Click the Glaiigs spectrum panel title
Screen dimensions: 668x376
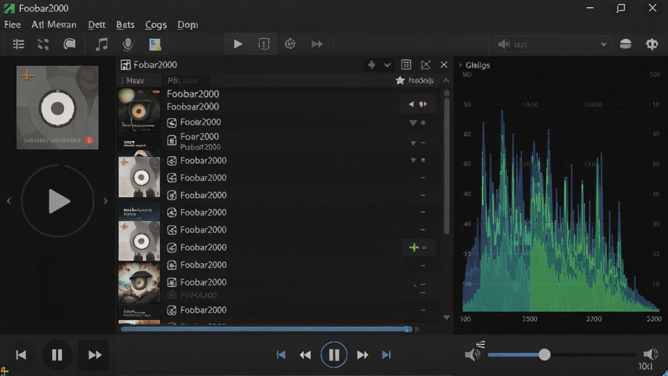pyautogui.click(x=478, y=65)
